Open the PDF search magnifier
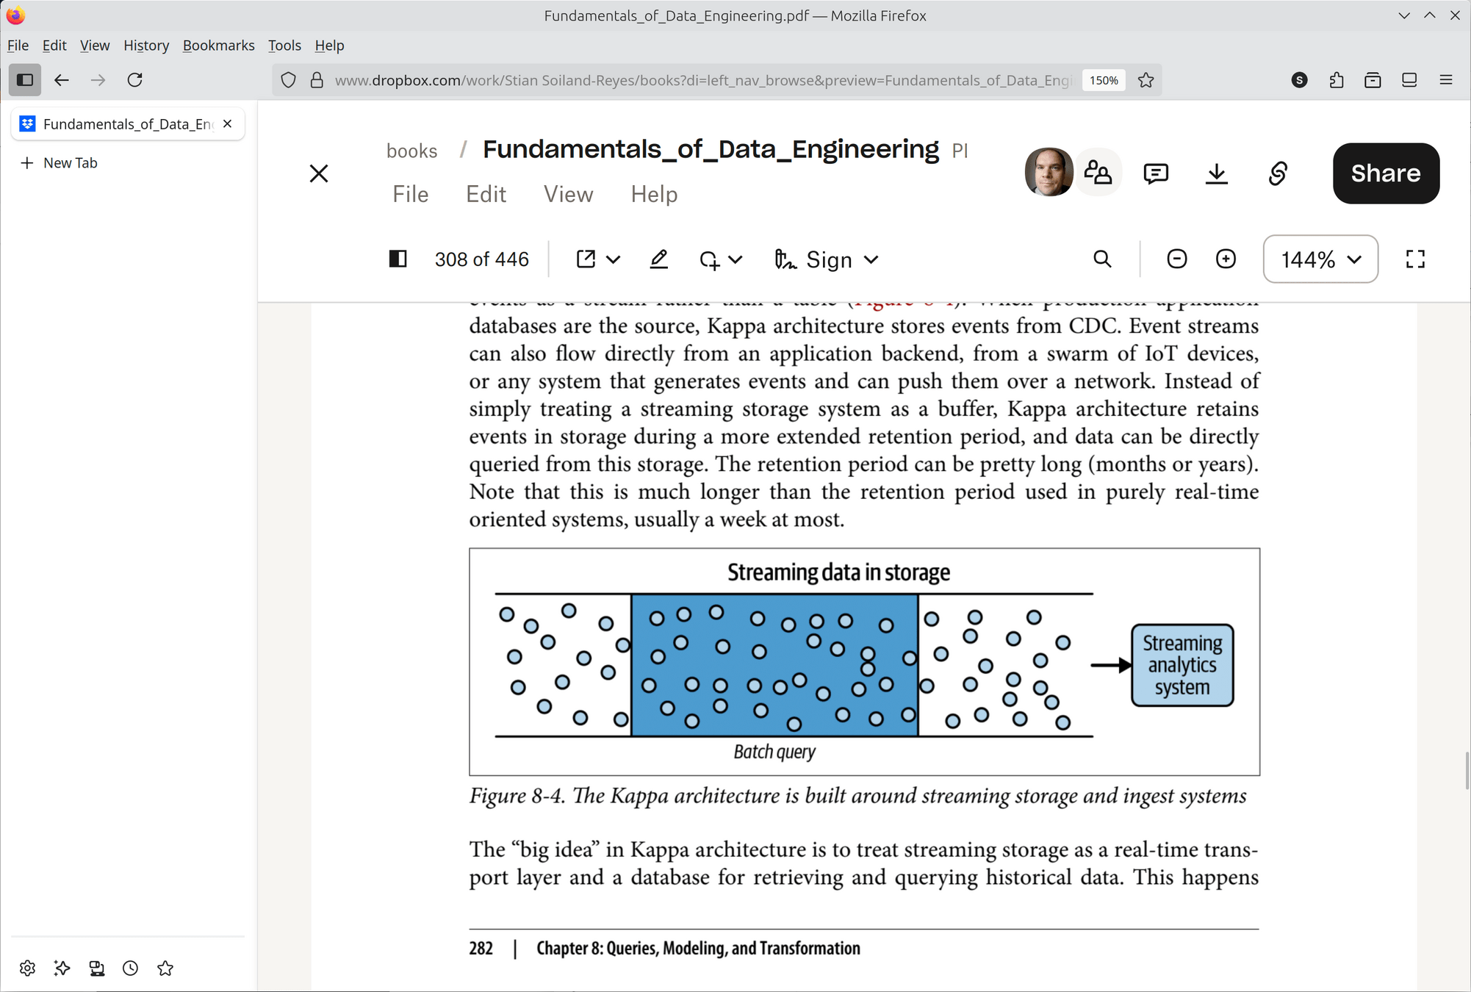Viewport: 1471px width, 992px height. pyautogui.click(x=1102, y=259)
